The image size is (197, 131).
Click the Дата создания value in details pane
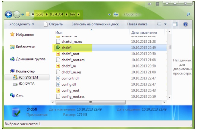(154, 109)
